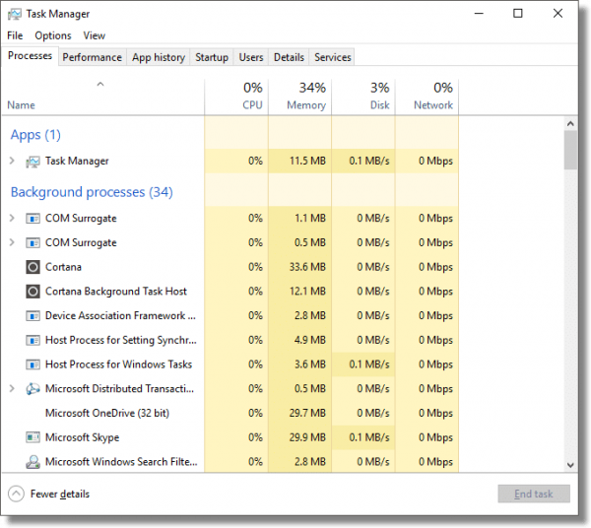Click the 1.1 MB COM Surrogate memory cell
The width and height of the screenshot is (591, 528).
pos(300,219)
